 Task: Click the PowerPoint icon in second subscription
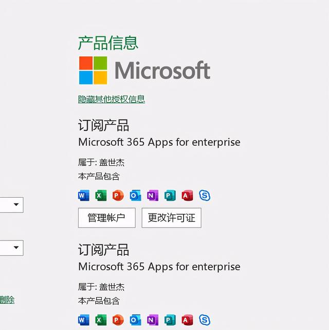coord(118,320)
